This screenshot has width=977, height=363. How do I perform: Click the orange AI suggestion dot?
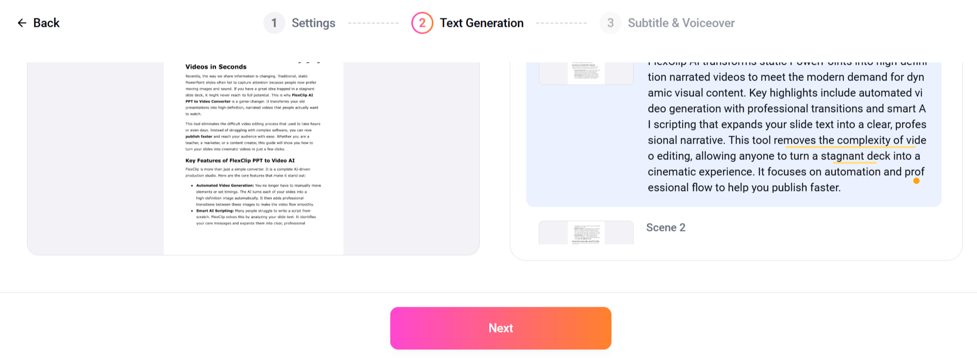click(917, 181)
